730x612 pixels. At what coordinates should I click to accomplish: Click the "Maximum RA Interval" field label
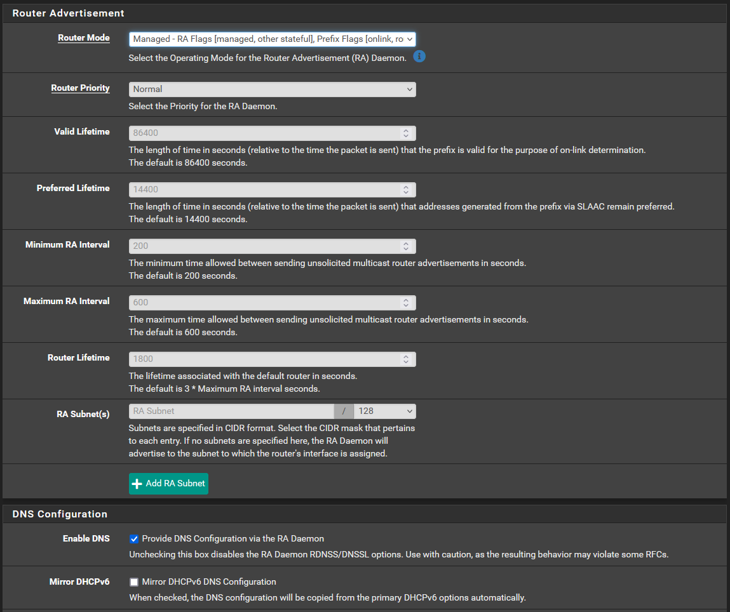[x=67, y=301]
